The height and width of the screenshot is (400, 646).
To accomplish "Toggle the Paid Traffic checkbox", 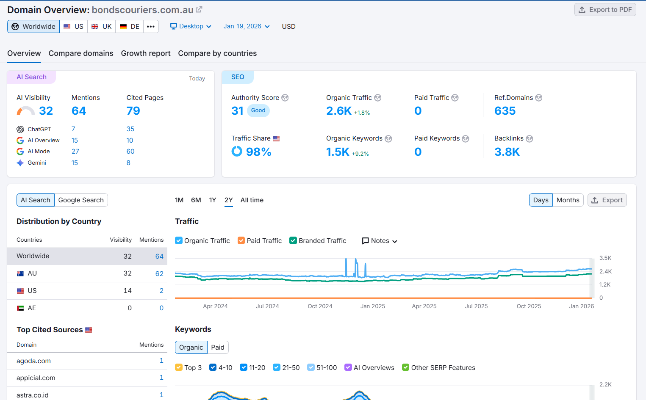I will point(241,241).
